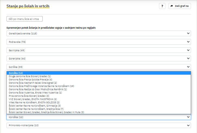This screenshot has width=197, height=133.
Task: Select Osnovna šola Franja Goloba Prevalje
Action: tap(30, 80)
